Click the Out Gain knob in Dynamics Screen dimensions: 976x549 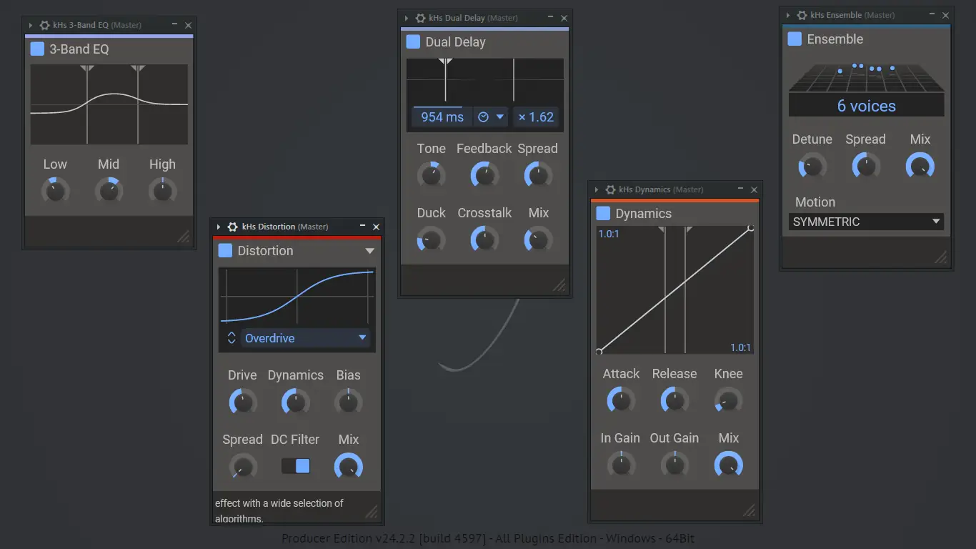[674, 465]
